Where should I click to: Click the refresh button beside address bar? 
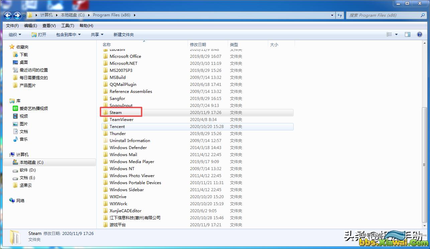340,15
